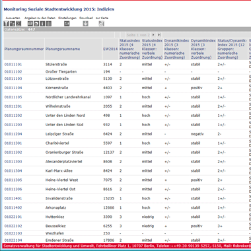Select the Beusselkiez cell

(x=55, y=226)
